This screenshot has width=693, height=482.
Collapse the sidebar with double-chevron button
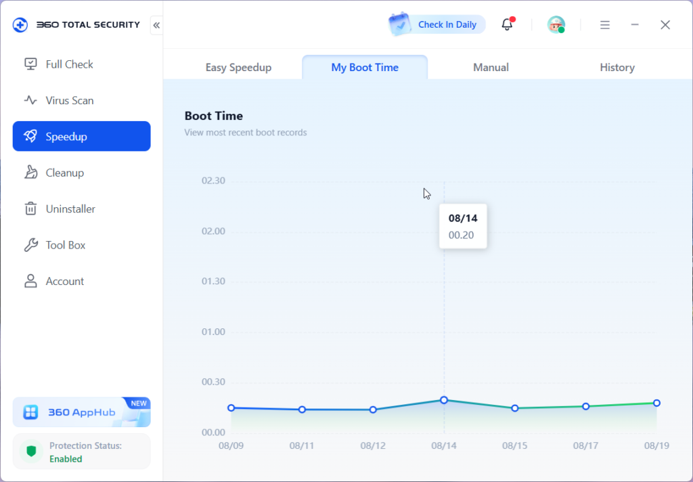156,25
